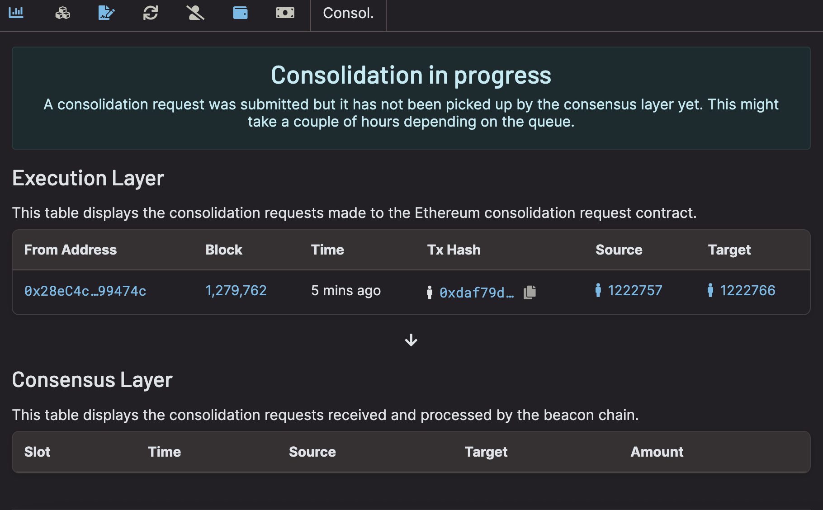Click the Amount column header

(657, 452)
